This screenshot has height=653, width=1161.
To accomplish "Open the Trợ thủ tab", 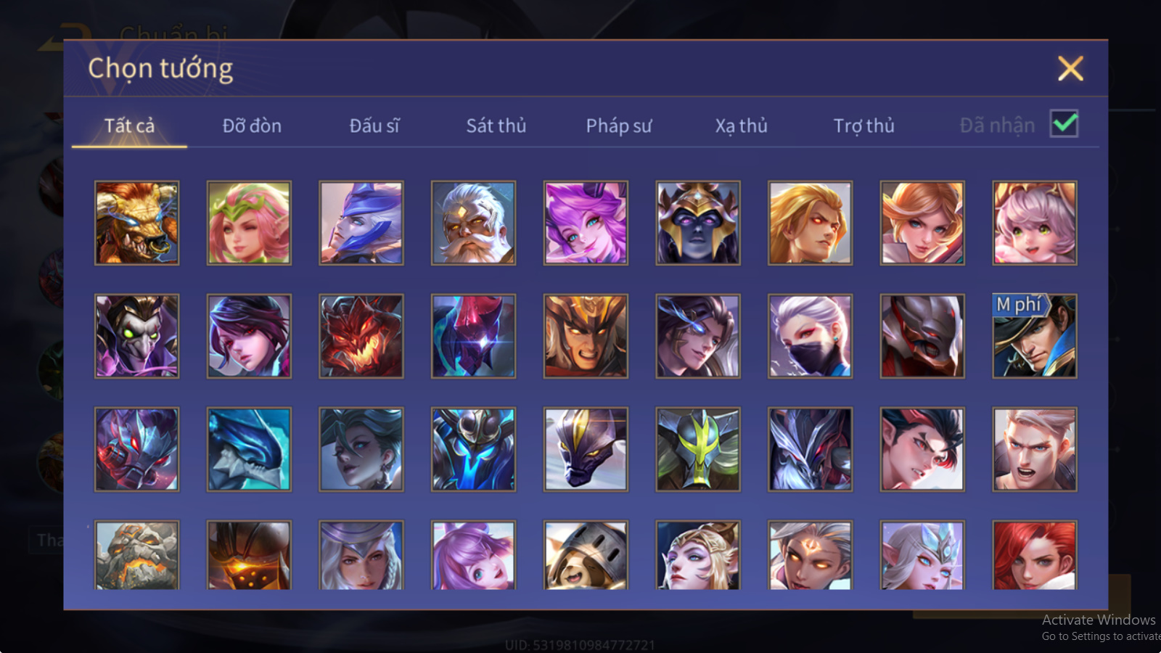I will 863,126.
